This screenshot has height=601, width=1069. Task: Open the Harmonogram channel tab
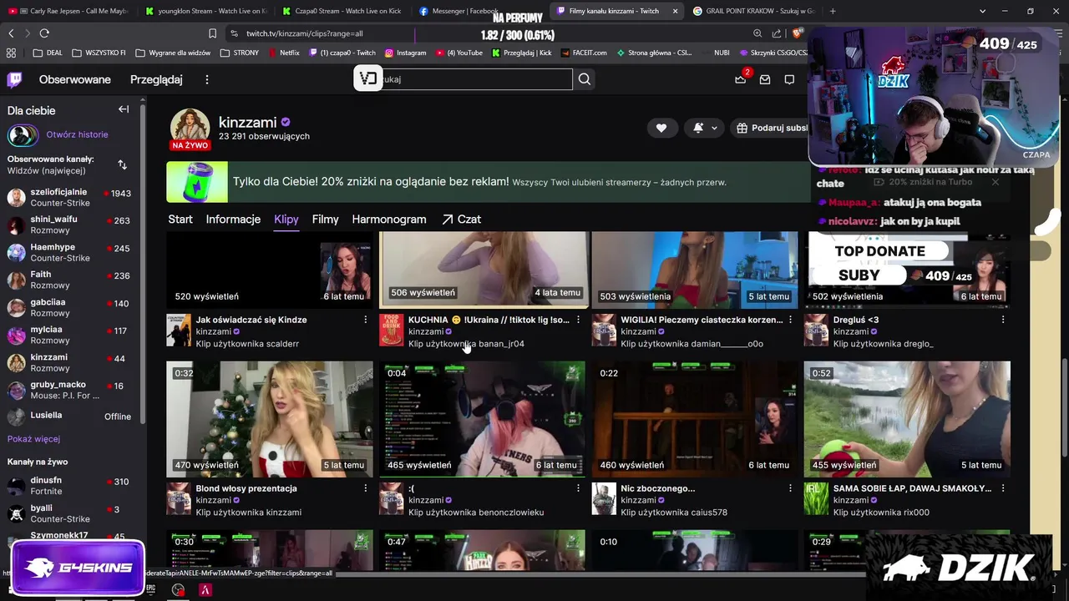[x=389, y=219]
